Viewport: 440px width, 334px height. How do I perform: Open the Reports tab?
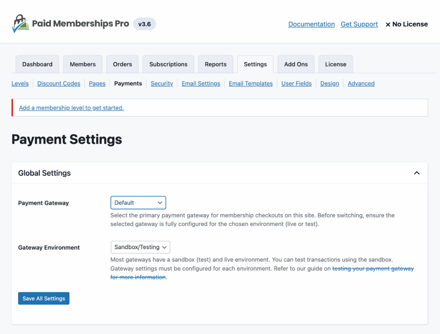[x=215, y=64]
